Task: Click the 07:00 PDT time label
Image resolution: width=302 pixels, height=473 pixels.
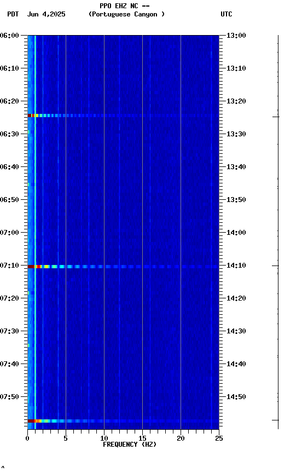Action: click(9, 233)
